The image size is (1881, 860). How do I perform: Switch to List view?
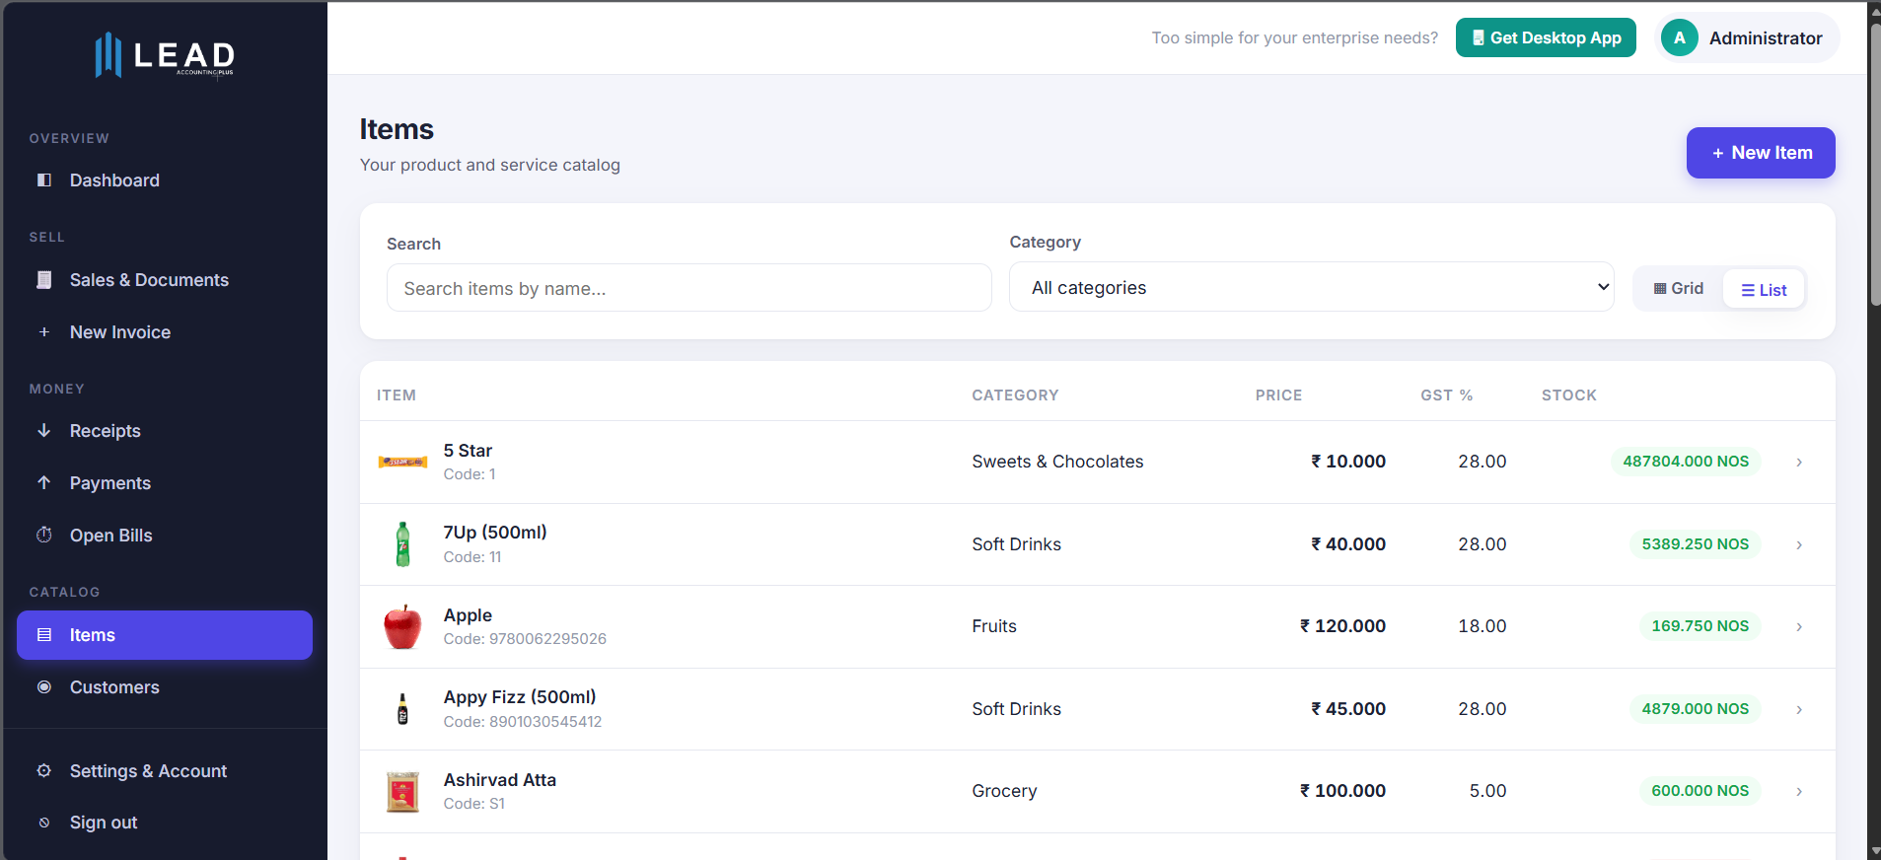[x=1764, y=290]
